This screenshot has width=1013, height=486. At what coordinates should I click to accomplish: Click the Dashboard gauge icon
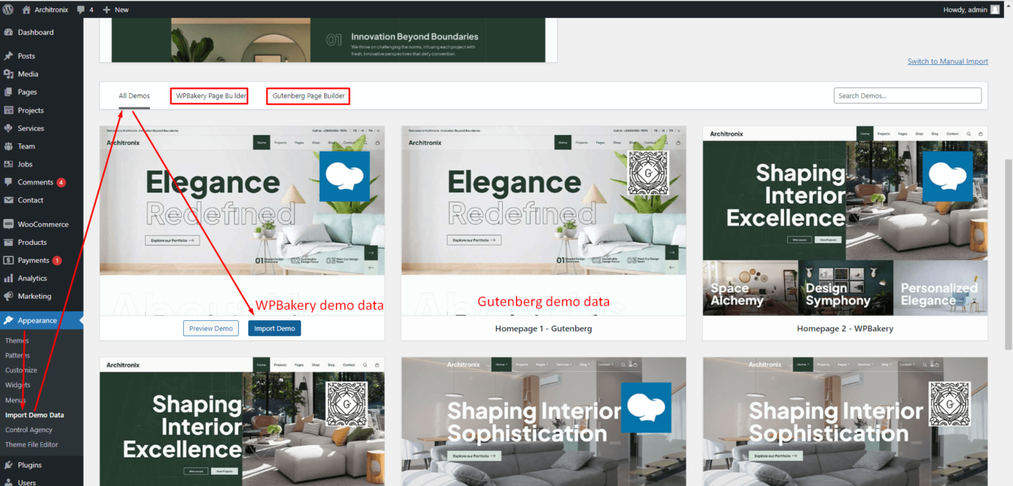(8, 32)
